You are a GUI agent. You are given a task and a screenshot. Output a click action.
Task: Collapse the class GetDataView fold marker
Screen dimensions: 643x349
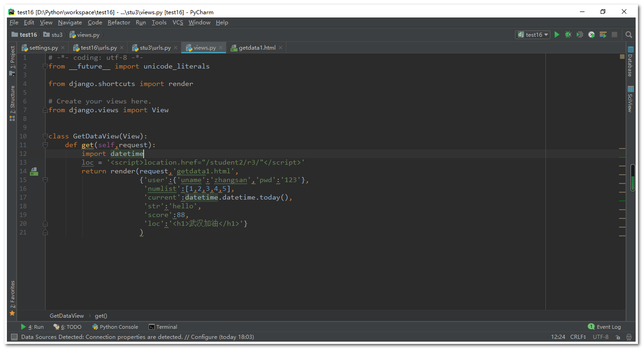tap(45, 136)
